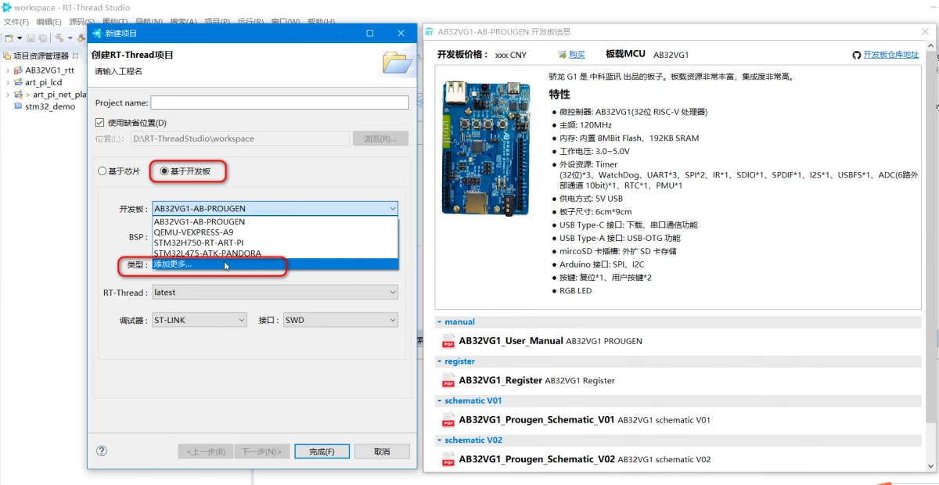Click the 完成(F) button
The height and width of the screenshot is (485, 939).
(322, 451)
